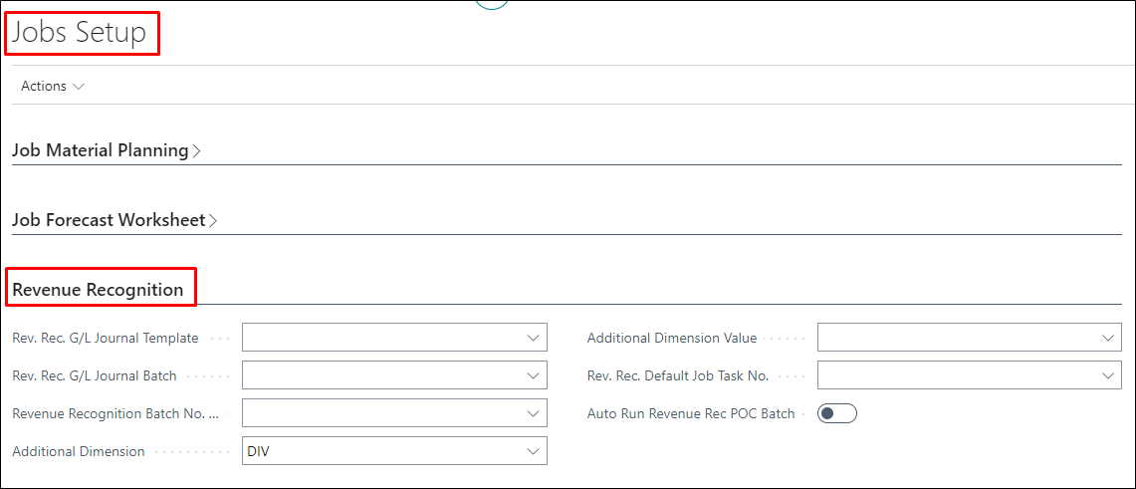The height and width of the screenshot is (489, 1136).
Task: Toggle Auto Run Revenue Rec POC Batch
Action: (x=836, y=413)
